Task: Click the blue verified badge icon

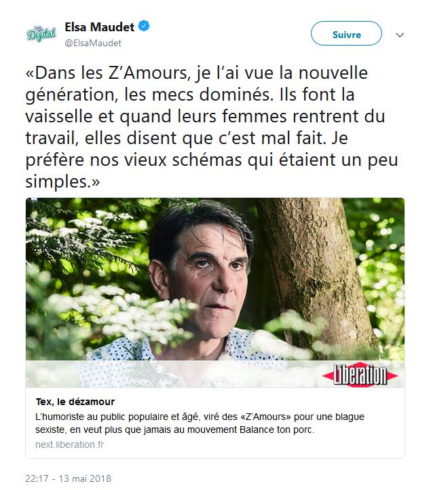Action: 144,27
